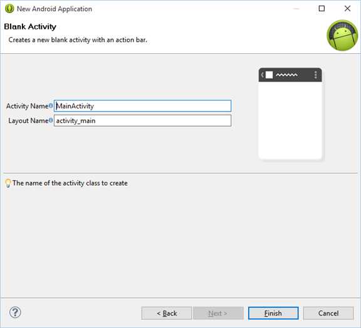
Task: Click the blank activity preview thumbnail
Action: point(290,114)
